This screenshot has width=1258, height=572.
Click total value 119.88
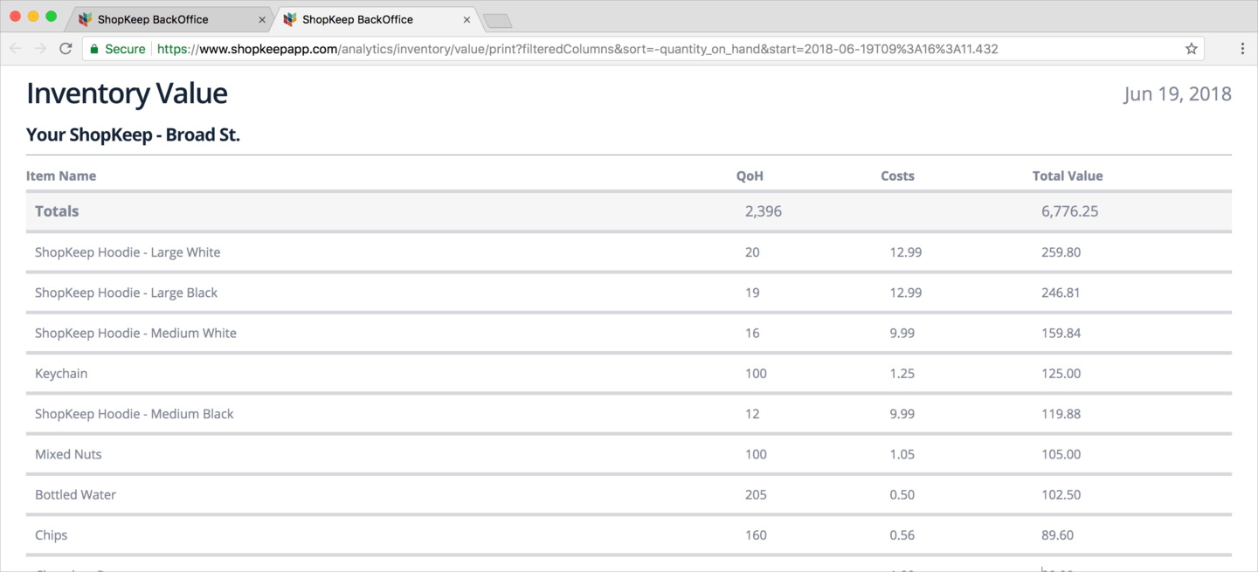(1061, 414)
